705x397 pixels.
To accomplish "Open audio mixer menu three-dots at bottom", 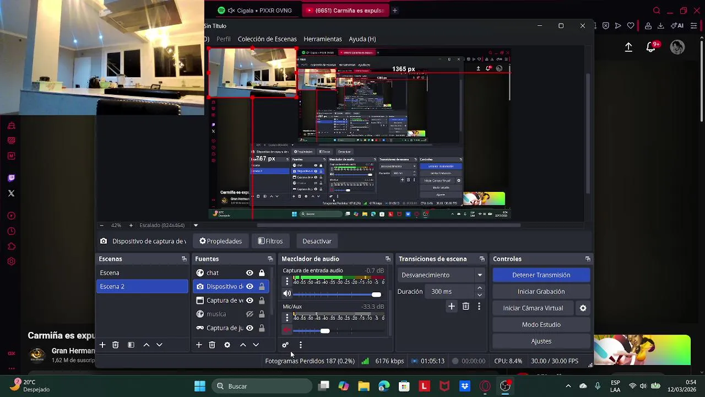I will 301,345.
